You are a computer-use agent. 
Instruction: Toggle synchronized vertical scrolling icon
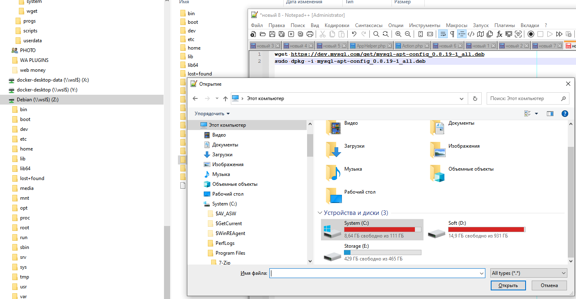click(x=421, y=34)
